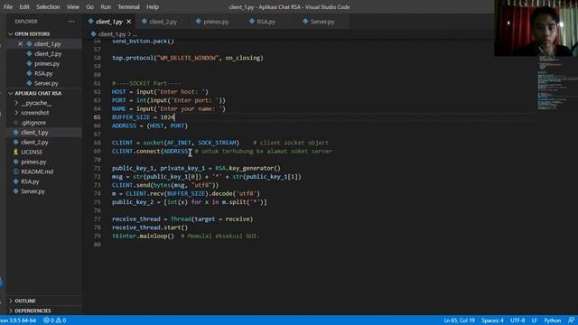
Task: Click the Ln 65, Col 19 cursor position
Action: tap(459, 320)
